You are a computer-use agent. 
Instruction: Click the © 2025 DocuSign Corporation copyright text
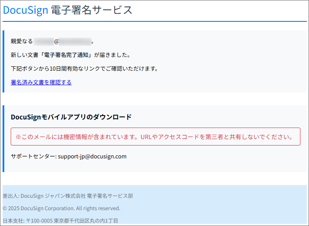tap(62, 208)
